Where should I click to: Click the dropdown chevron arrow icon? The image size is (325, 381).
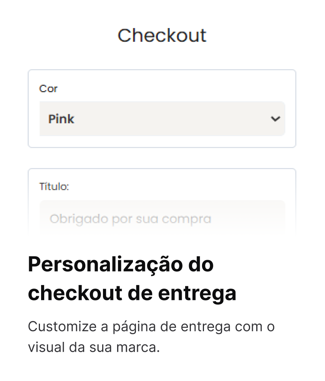[275, 119]
